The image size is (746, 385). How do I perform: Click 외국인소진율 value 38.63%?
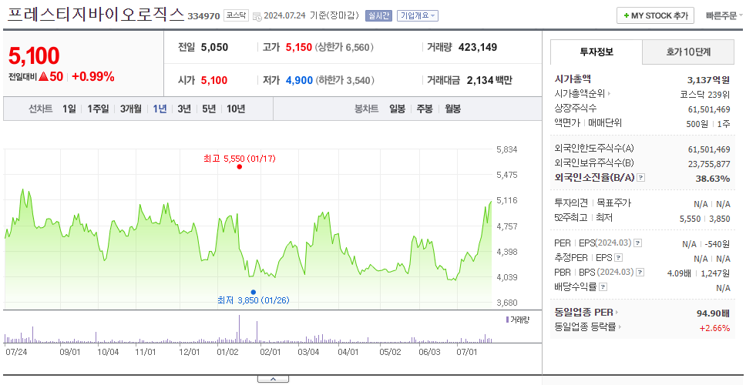pyautogui.click(x=712, y=179)
